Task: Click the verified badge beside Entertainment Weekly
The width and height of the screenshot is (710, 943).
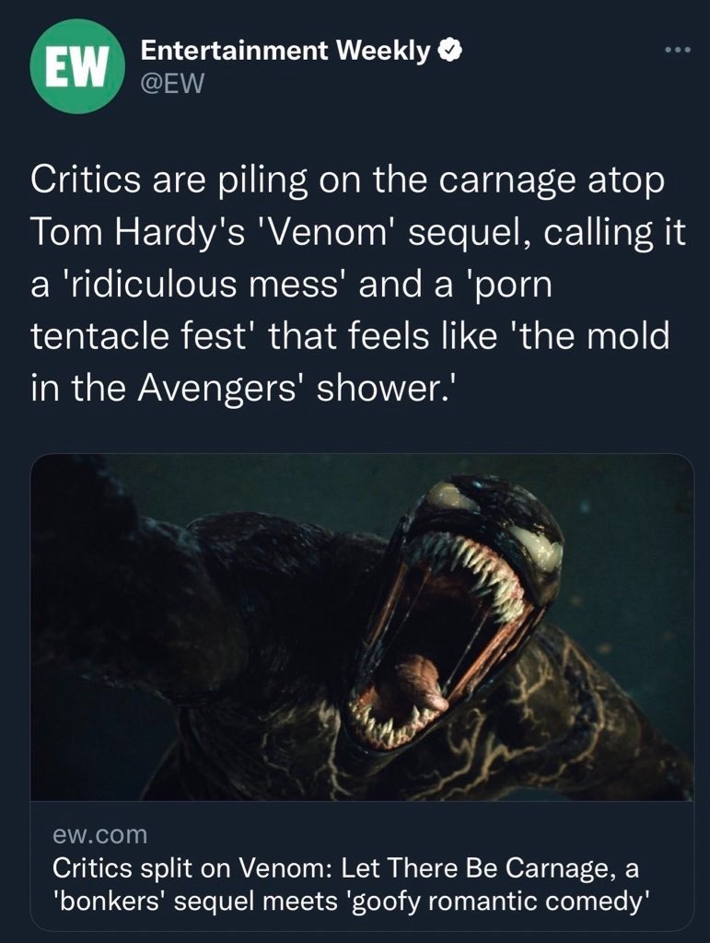Action: click(x=451, y=52)
